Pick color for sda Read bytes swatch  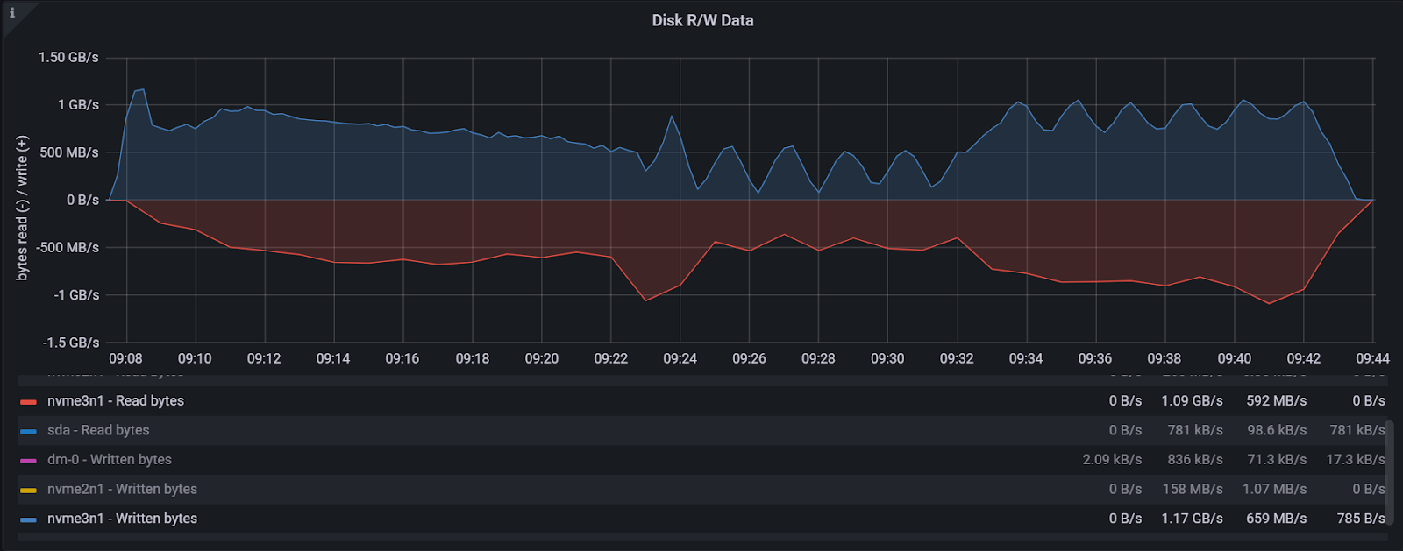pos(28,431)
